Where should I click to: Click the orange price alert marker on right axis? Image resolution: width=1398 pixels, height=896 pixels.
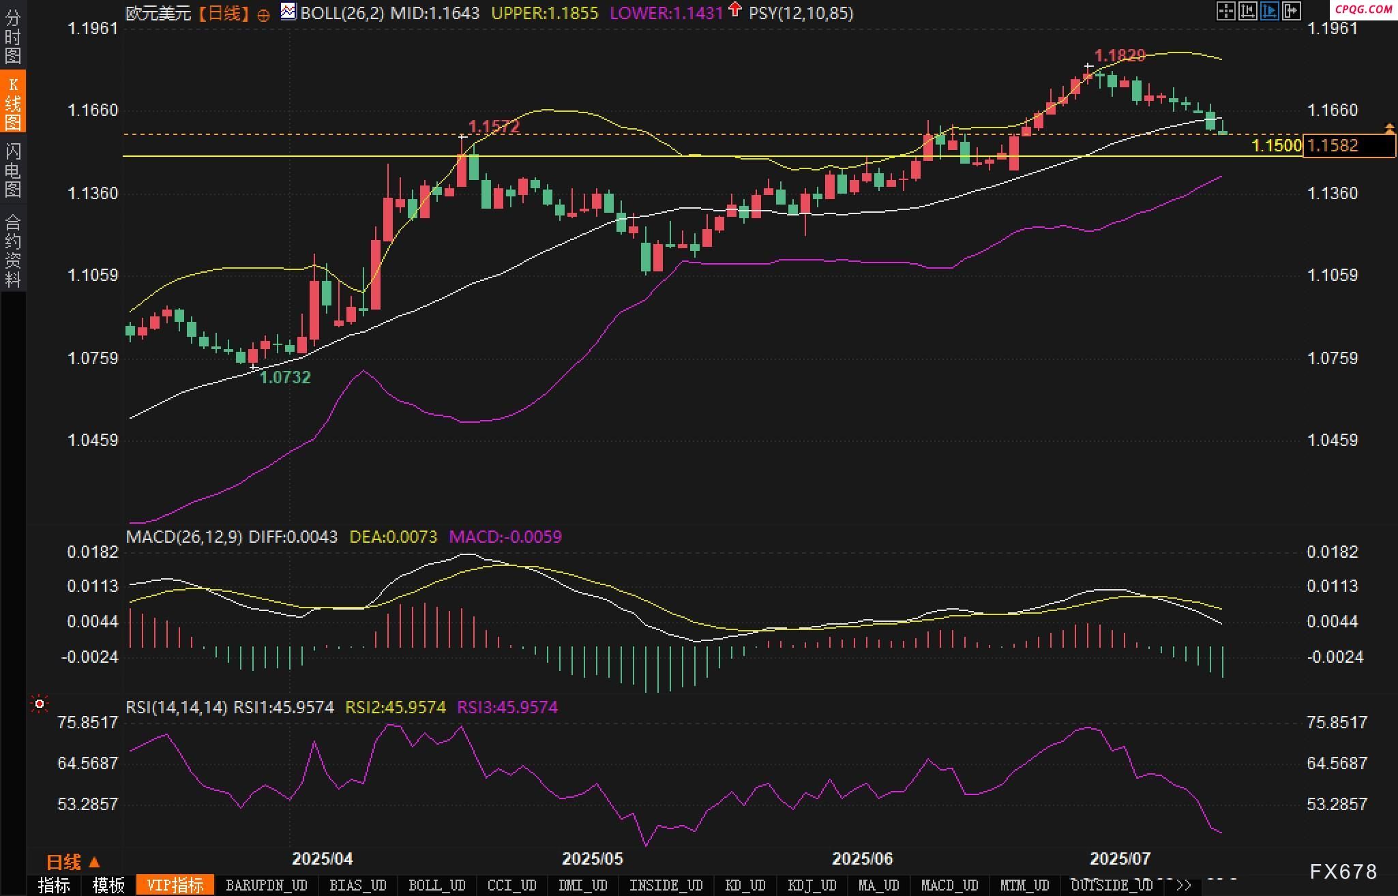click(x=1389, y=128)
